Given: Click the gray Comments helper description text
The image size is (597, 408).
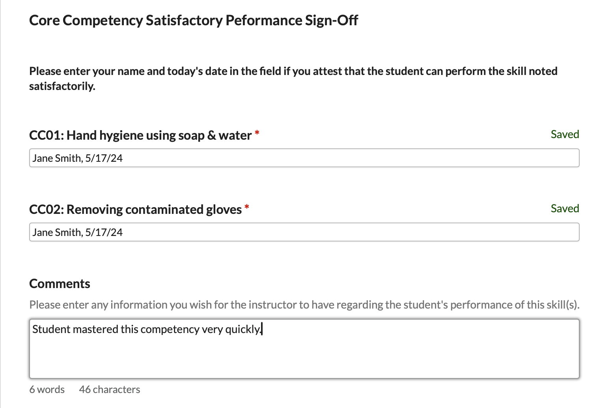Looking at the screenshot, I should point(304,305).
